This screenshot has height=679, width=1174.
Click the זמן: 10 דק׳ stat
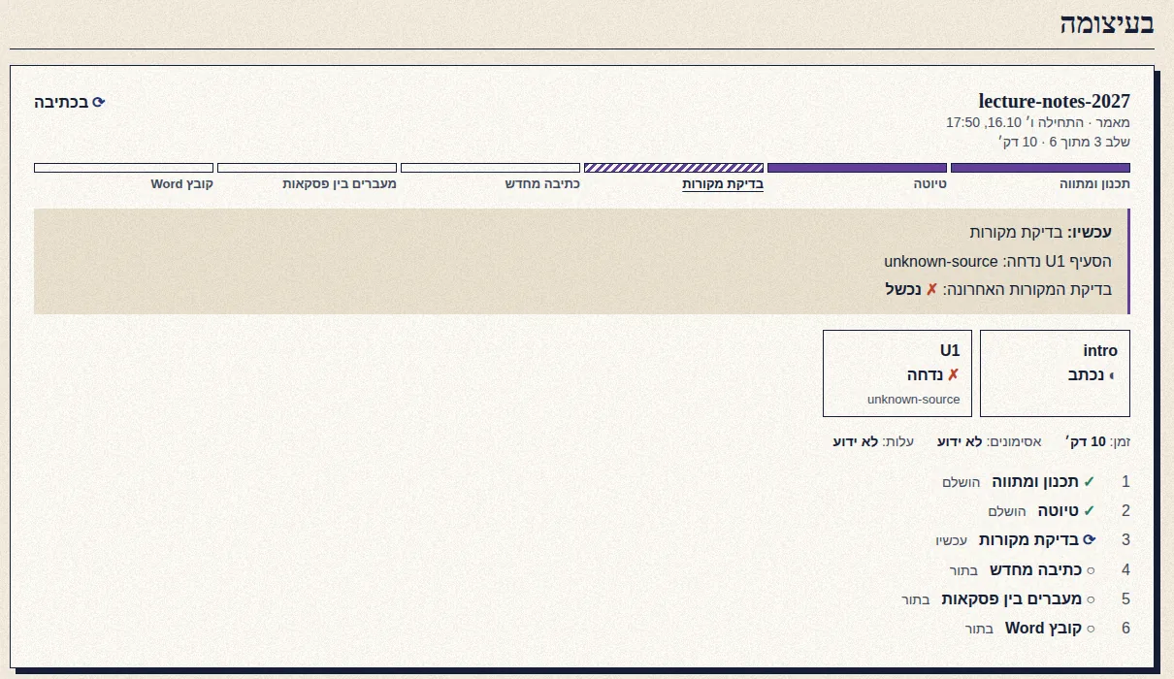tap(1097, 441)
